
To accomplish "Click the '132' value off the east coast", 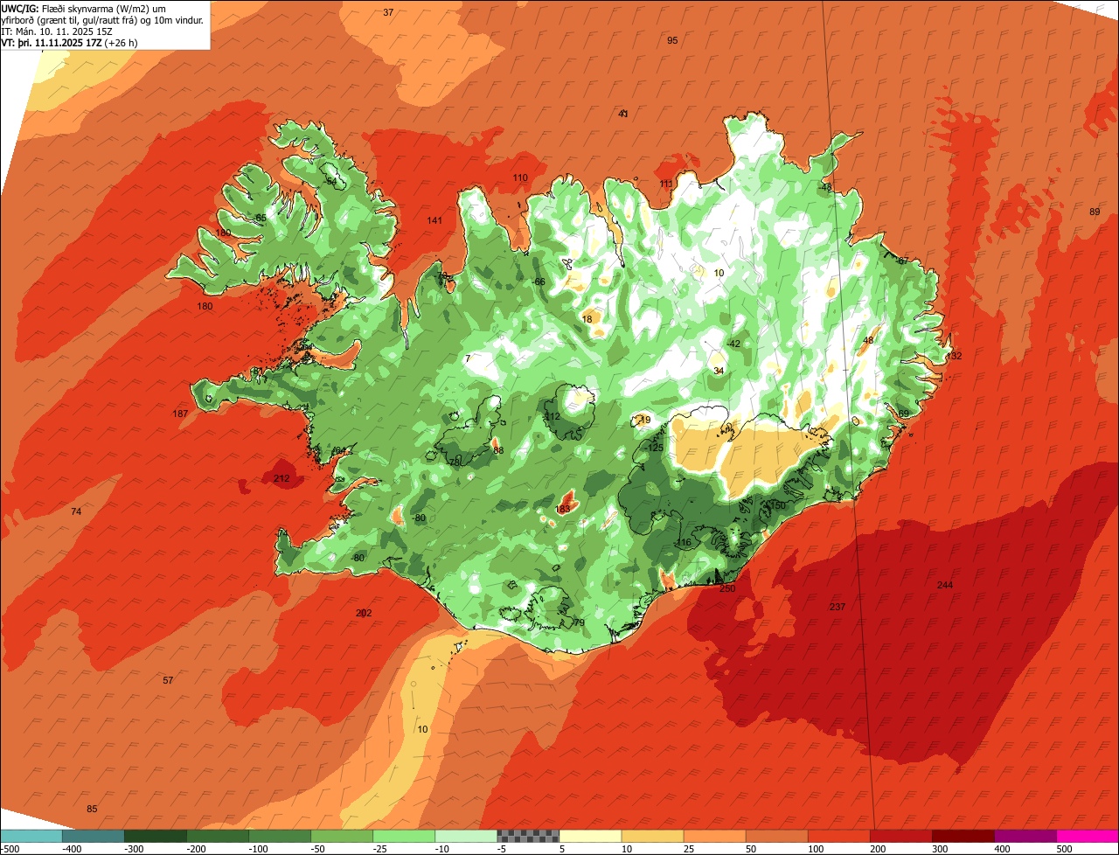I will click(954, 356).
